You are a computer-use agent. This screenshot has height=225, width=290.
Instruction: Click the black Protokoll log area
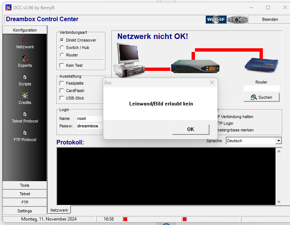pos(166,176)
